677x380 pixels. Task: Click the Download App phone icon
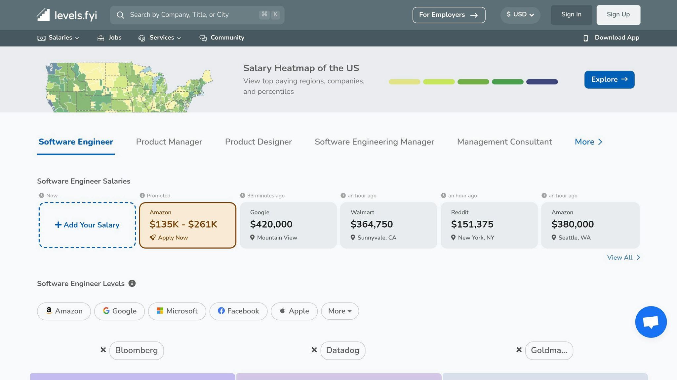click(x=585, y=38)
